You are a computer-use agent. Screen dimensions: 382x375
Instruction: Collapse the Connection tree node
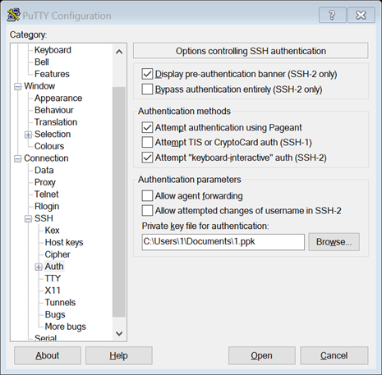[x=18, y=158]
